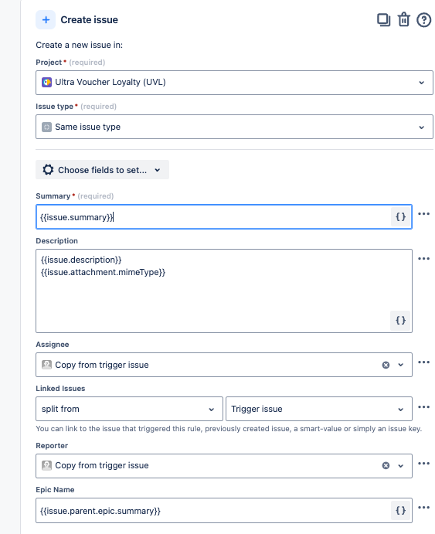
Task: Open the Assignee Copy from trigger issue dropdown
Action: click(224, 365)
